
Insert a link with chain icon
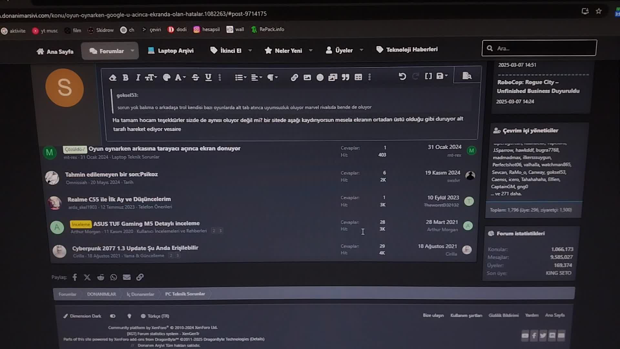pyautogui.click(x=294, y=77)
